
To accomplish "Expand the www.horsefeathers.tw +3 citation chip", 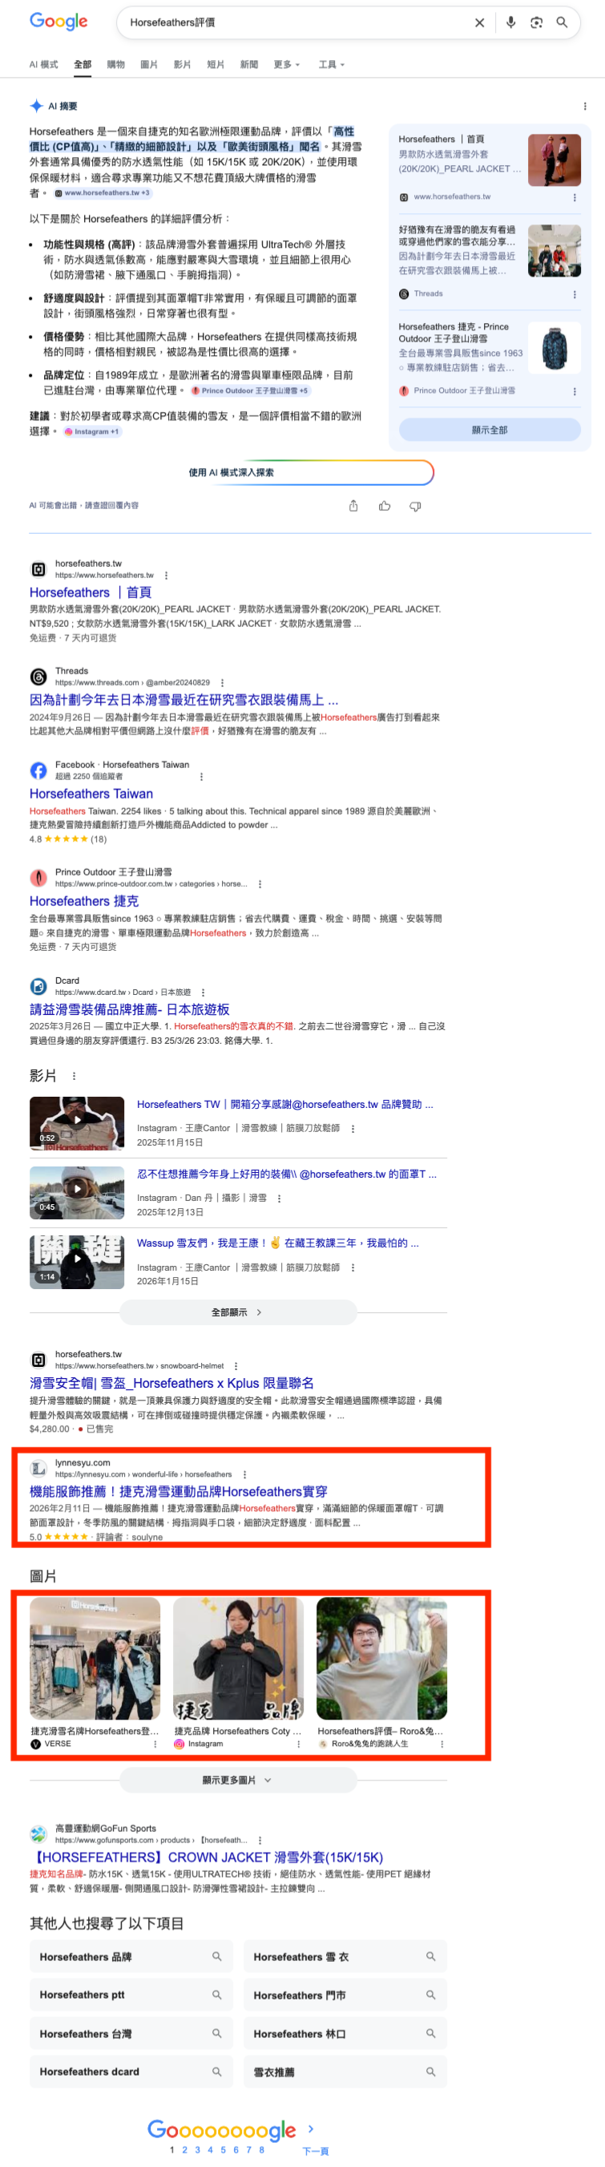I will (102, 192).
